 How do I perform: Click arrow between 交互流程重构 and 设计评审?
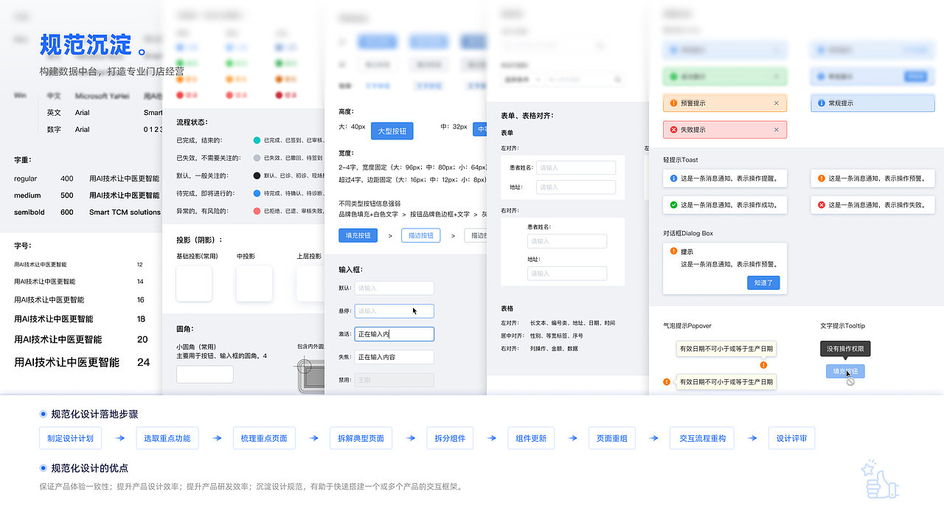point(752,438)
